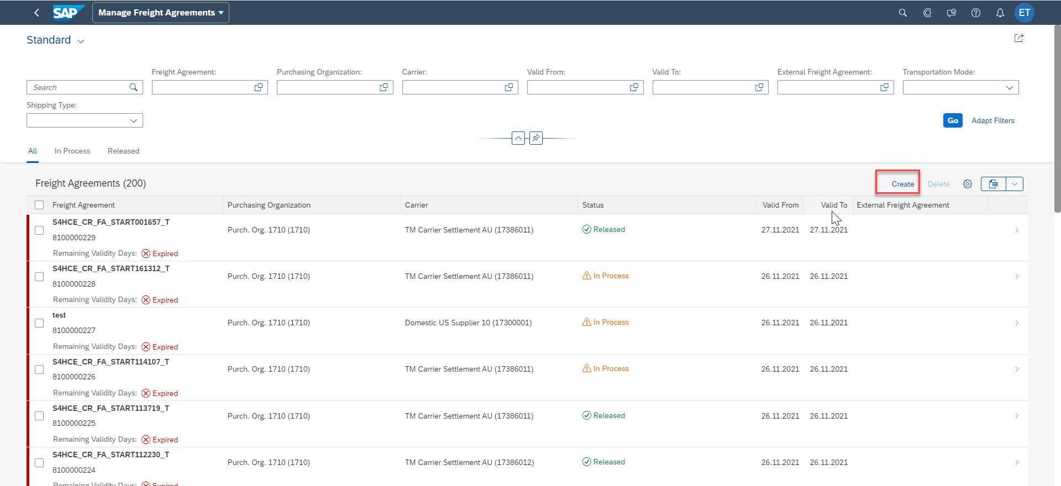1061x486 pixels.
Task: Switch to the Released tab
Action: (123, 151)
